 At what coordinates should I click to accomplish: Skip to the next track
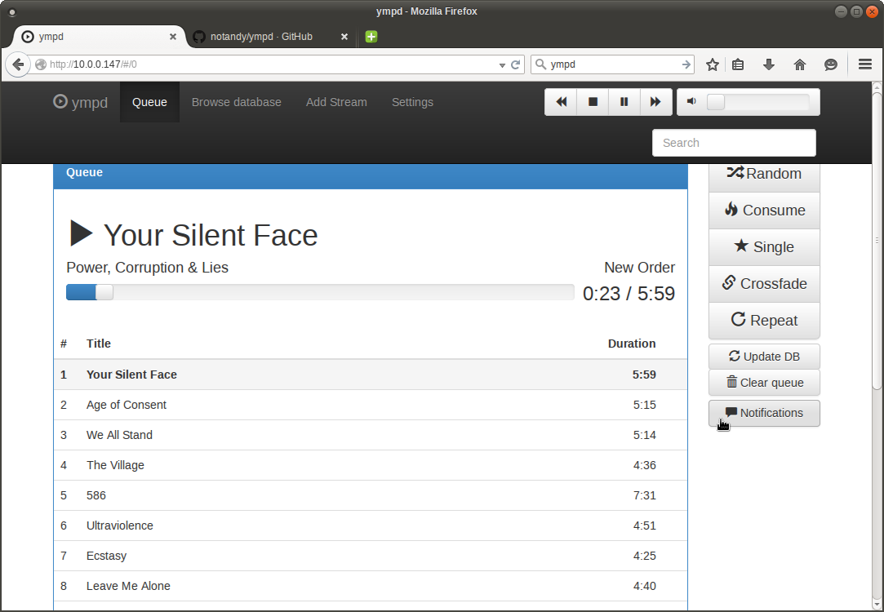tap(655, 101)
